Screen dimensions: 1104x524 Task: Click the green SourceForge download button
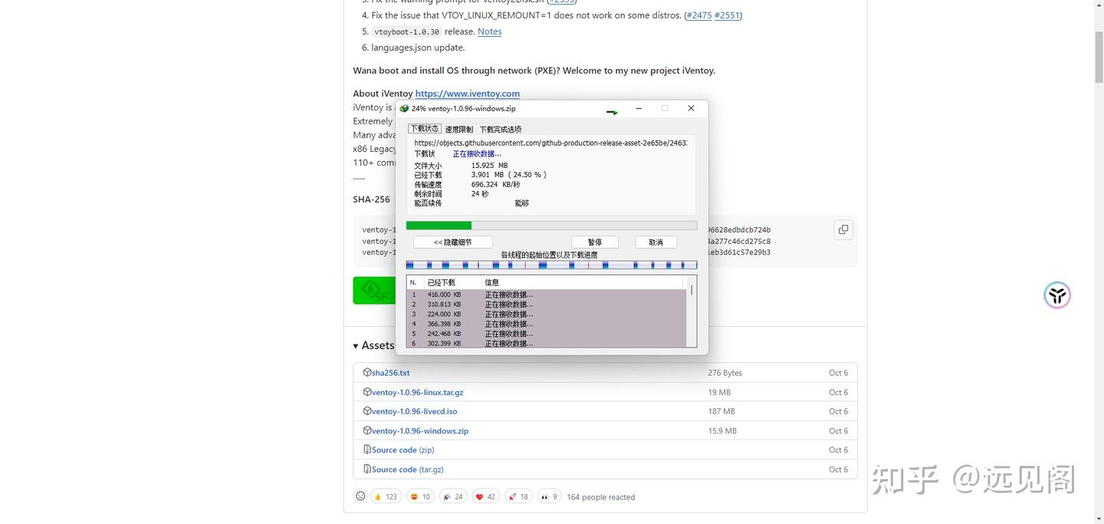pos(374,290)
